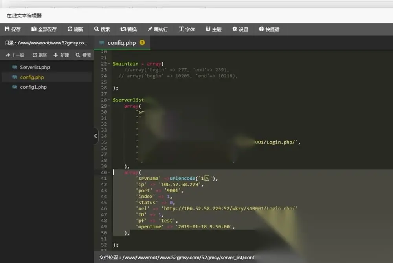
Task: Click 全部保存 save-all toolbar item
Action: click(44, 29)
